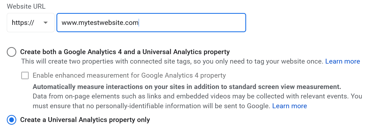Select the Google Analytics 4 and Universal radio button
The height and width of the screenshot is (132, 368).
click(x=12, y=52)
